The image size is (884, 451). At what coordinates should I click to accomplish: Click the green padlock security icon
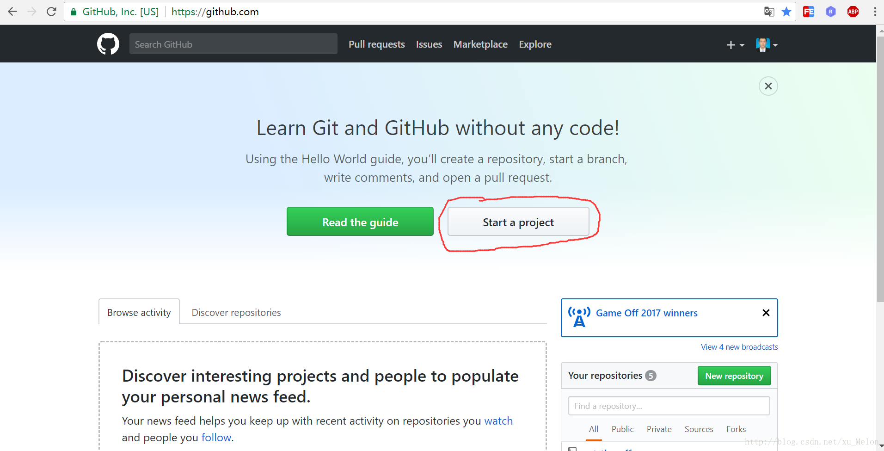(73, 12)
